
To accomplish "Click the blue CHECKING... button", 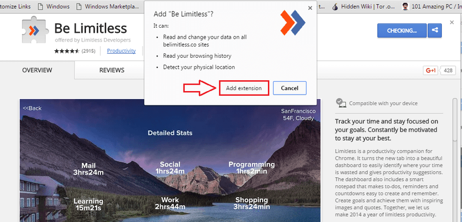I will pyautogui.click(x=401, y=31).
